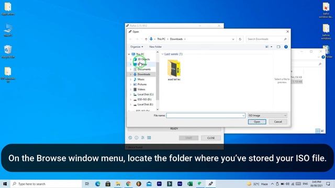Viewport: 335px width, 188px height.
Task: Click the Rufus READY progress bar
Action: pyautogui.click(x=174, y=128)
